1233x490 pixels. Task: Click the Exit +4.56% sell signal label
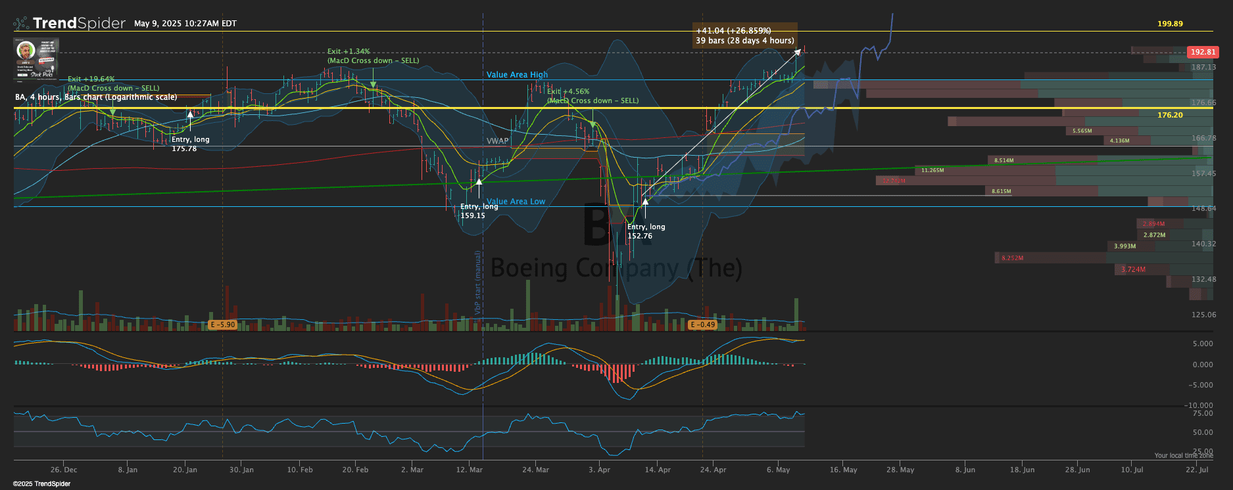pyautogui.click(x=568, y=92)
